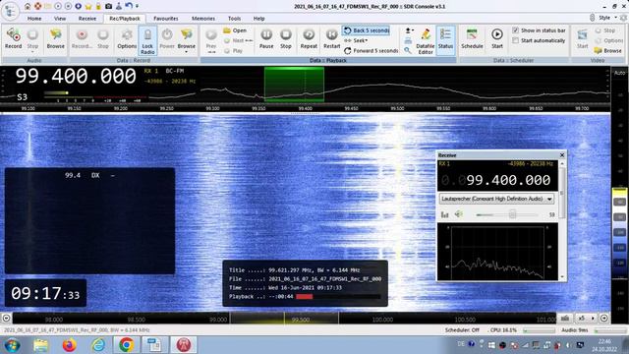
Task: Switch to the Home ribbon tab
Action: [x=34, y=19]
